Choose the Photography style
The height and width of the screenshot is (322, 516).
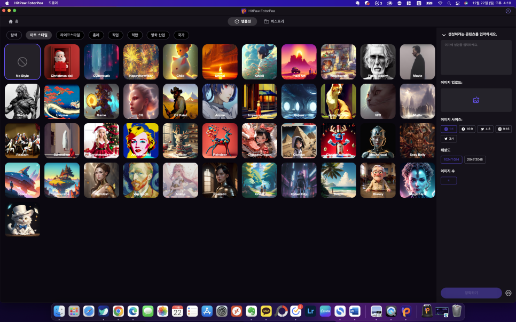point(378,62)
